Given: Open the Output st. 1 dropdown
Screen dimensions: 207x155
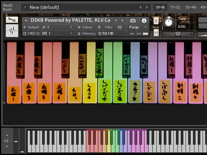Looking at the screenshot, I should point(48,27).
